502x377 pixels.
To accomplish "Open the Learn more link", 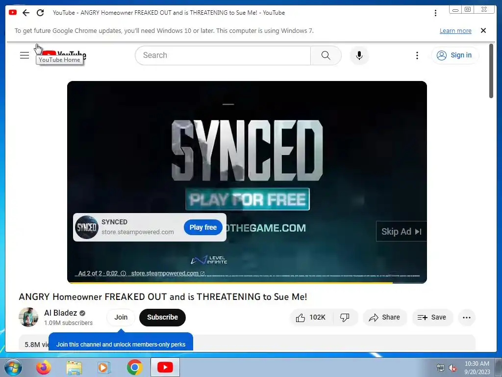I will [455, 31].
